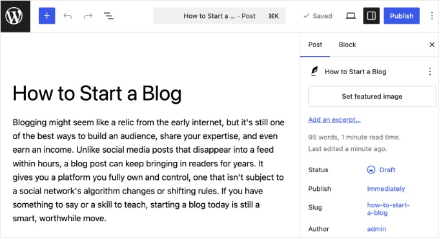Publish the post

point(402,16)
